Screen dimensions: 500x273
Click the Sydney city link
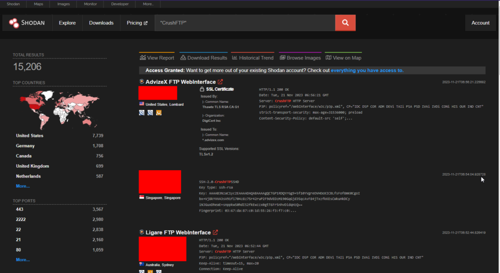[168, 265]
